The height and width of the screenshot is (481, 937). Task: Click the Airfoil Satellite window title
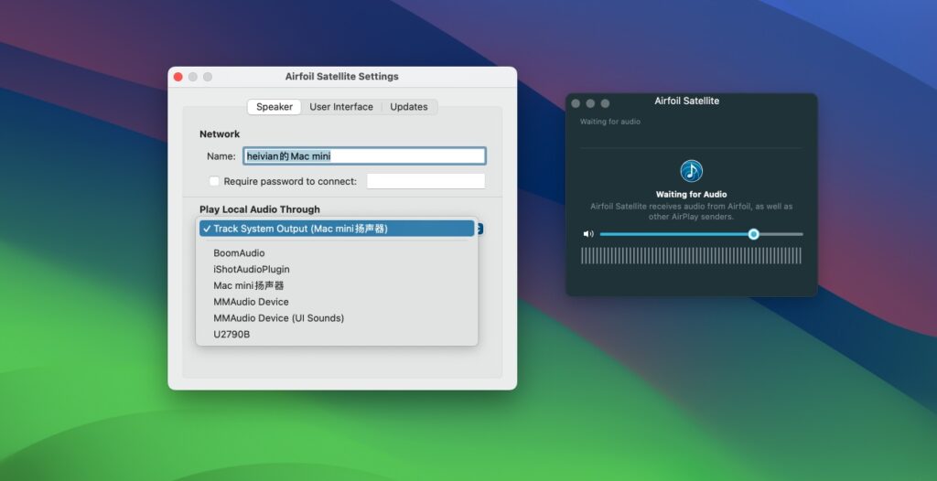point(686,101)
